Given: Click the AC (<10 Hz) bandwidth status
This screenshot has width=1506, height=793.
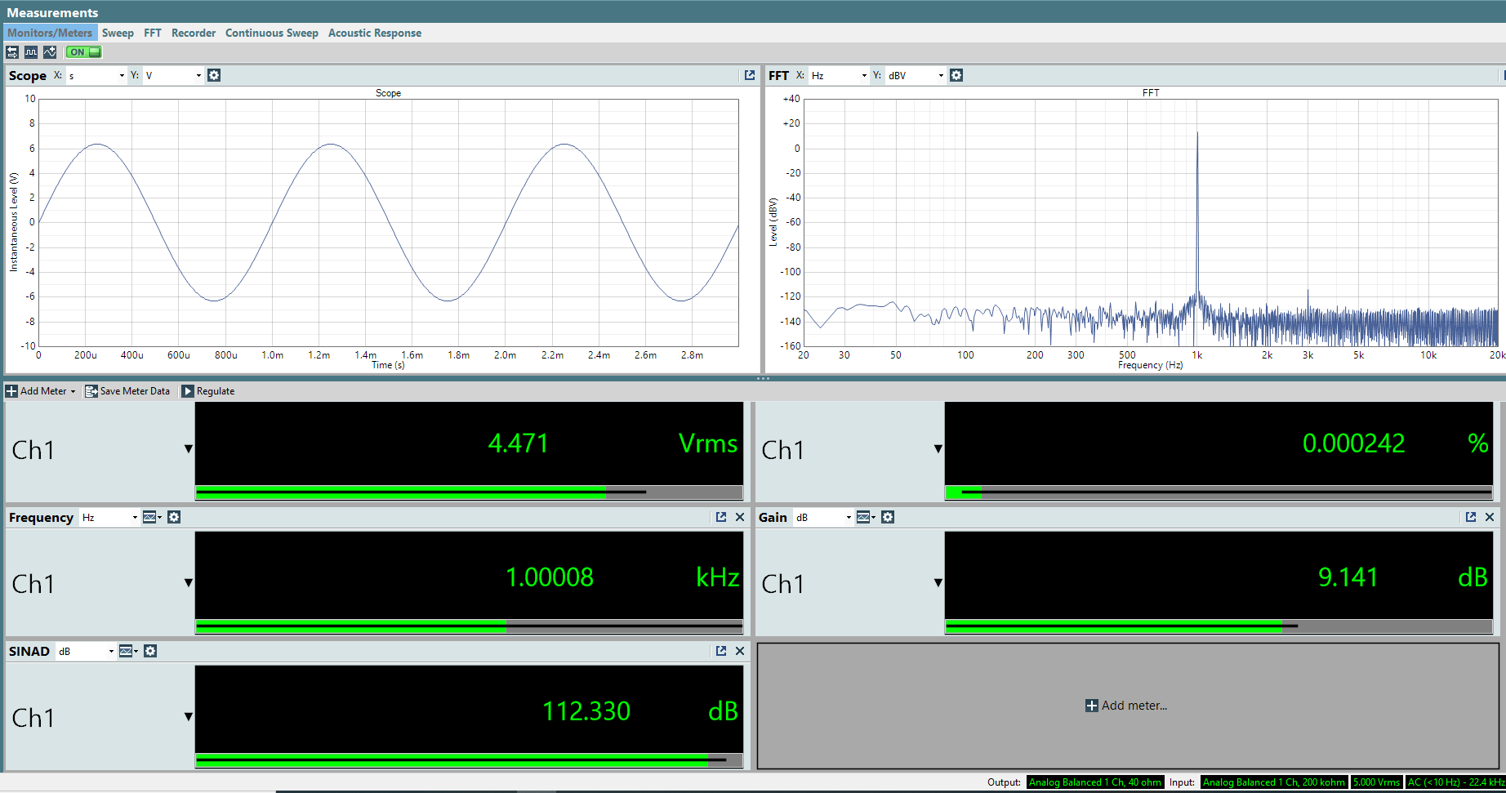Looking at the screenshot, I should [x=1455, y=782].
